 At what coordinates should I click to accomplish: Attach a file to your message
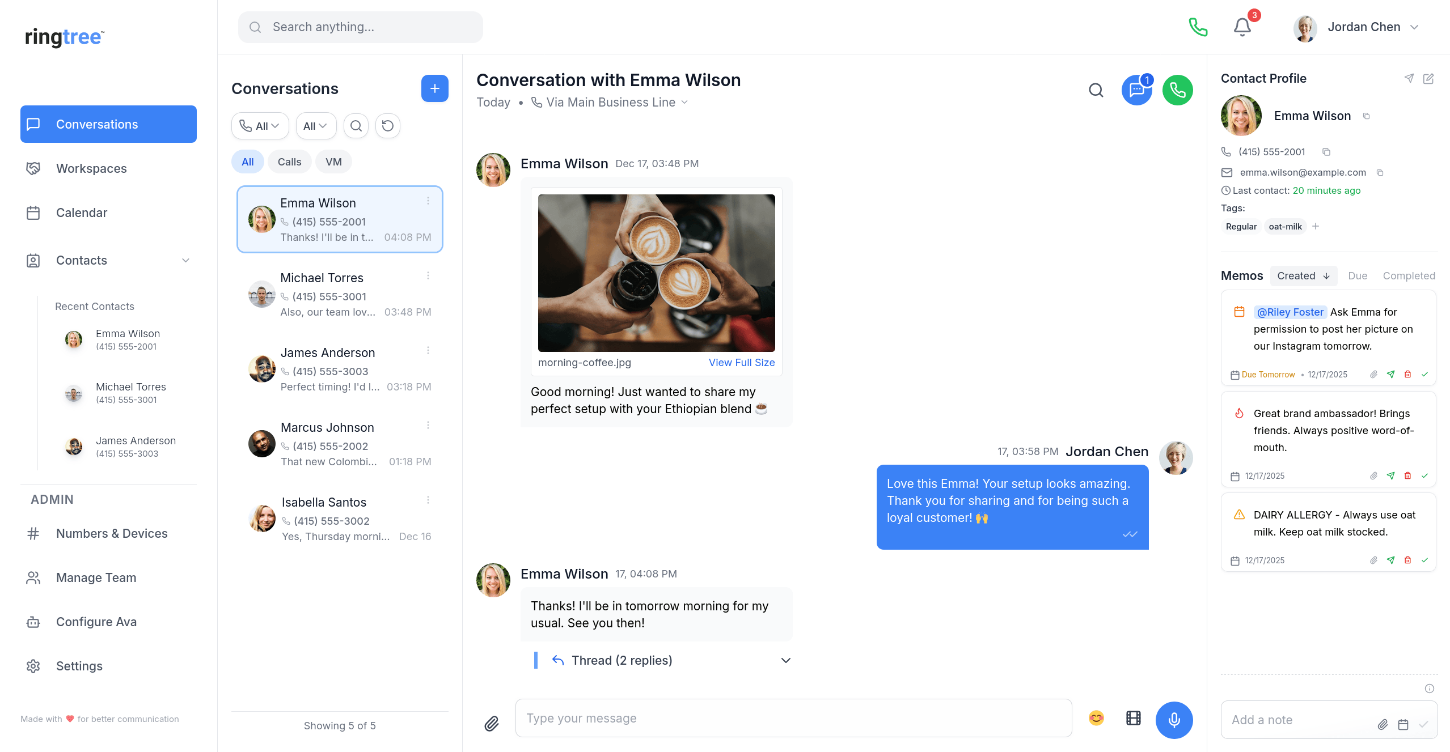(491, 723)
